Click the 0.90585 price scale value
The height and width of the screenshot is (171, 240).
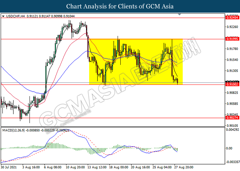232,104
